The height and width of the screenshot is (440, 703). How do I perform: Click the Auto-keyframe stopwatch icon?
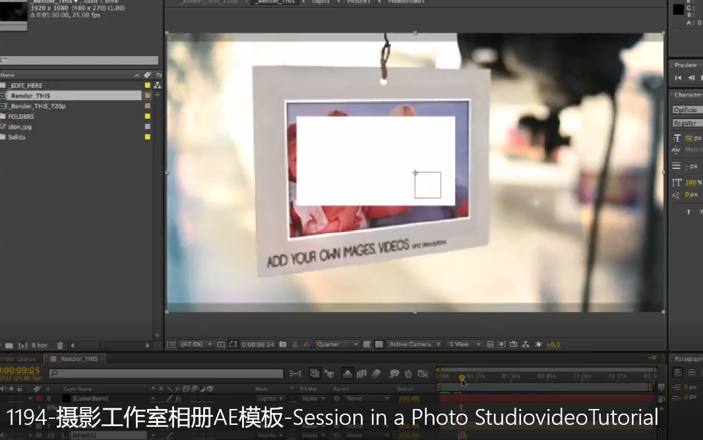pyautogui.click(x=408, y=373)
